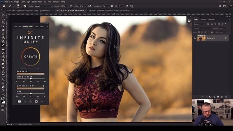Click the foreground color swatch
233x131 pixels.
point(2,101)
